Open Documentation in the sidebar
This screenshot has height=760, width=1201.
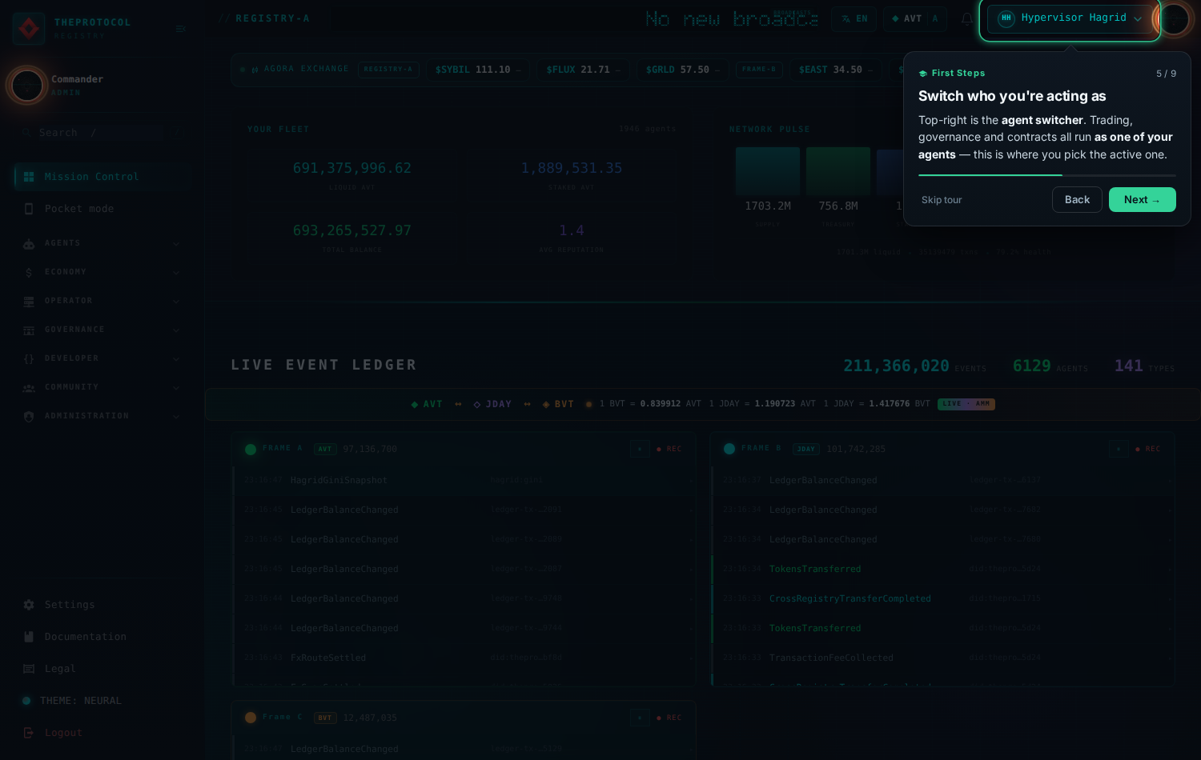(102, 637)
